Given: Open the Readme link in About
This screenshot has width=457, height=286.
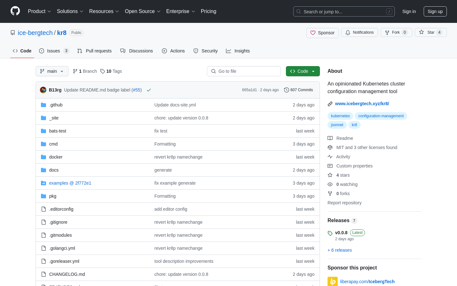Looking at the screenshot, I should [341, 138].
